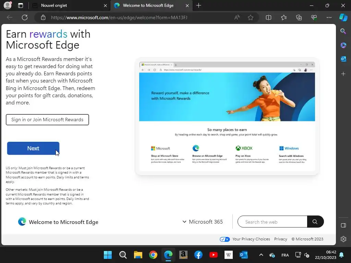The height and width of the screenshot is (263, 351).
Task: Open Microsoft 365 sidebar icon
Action: (x=343, y=45)
